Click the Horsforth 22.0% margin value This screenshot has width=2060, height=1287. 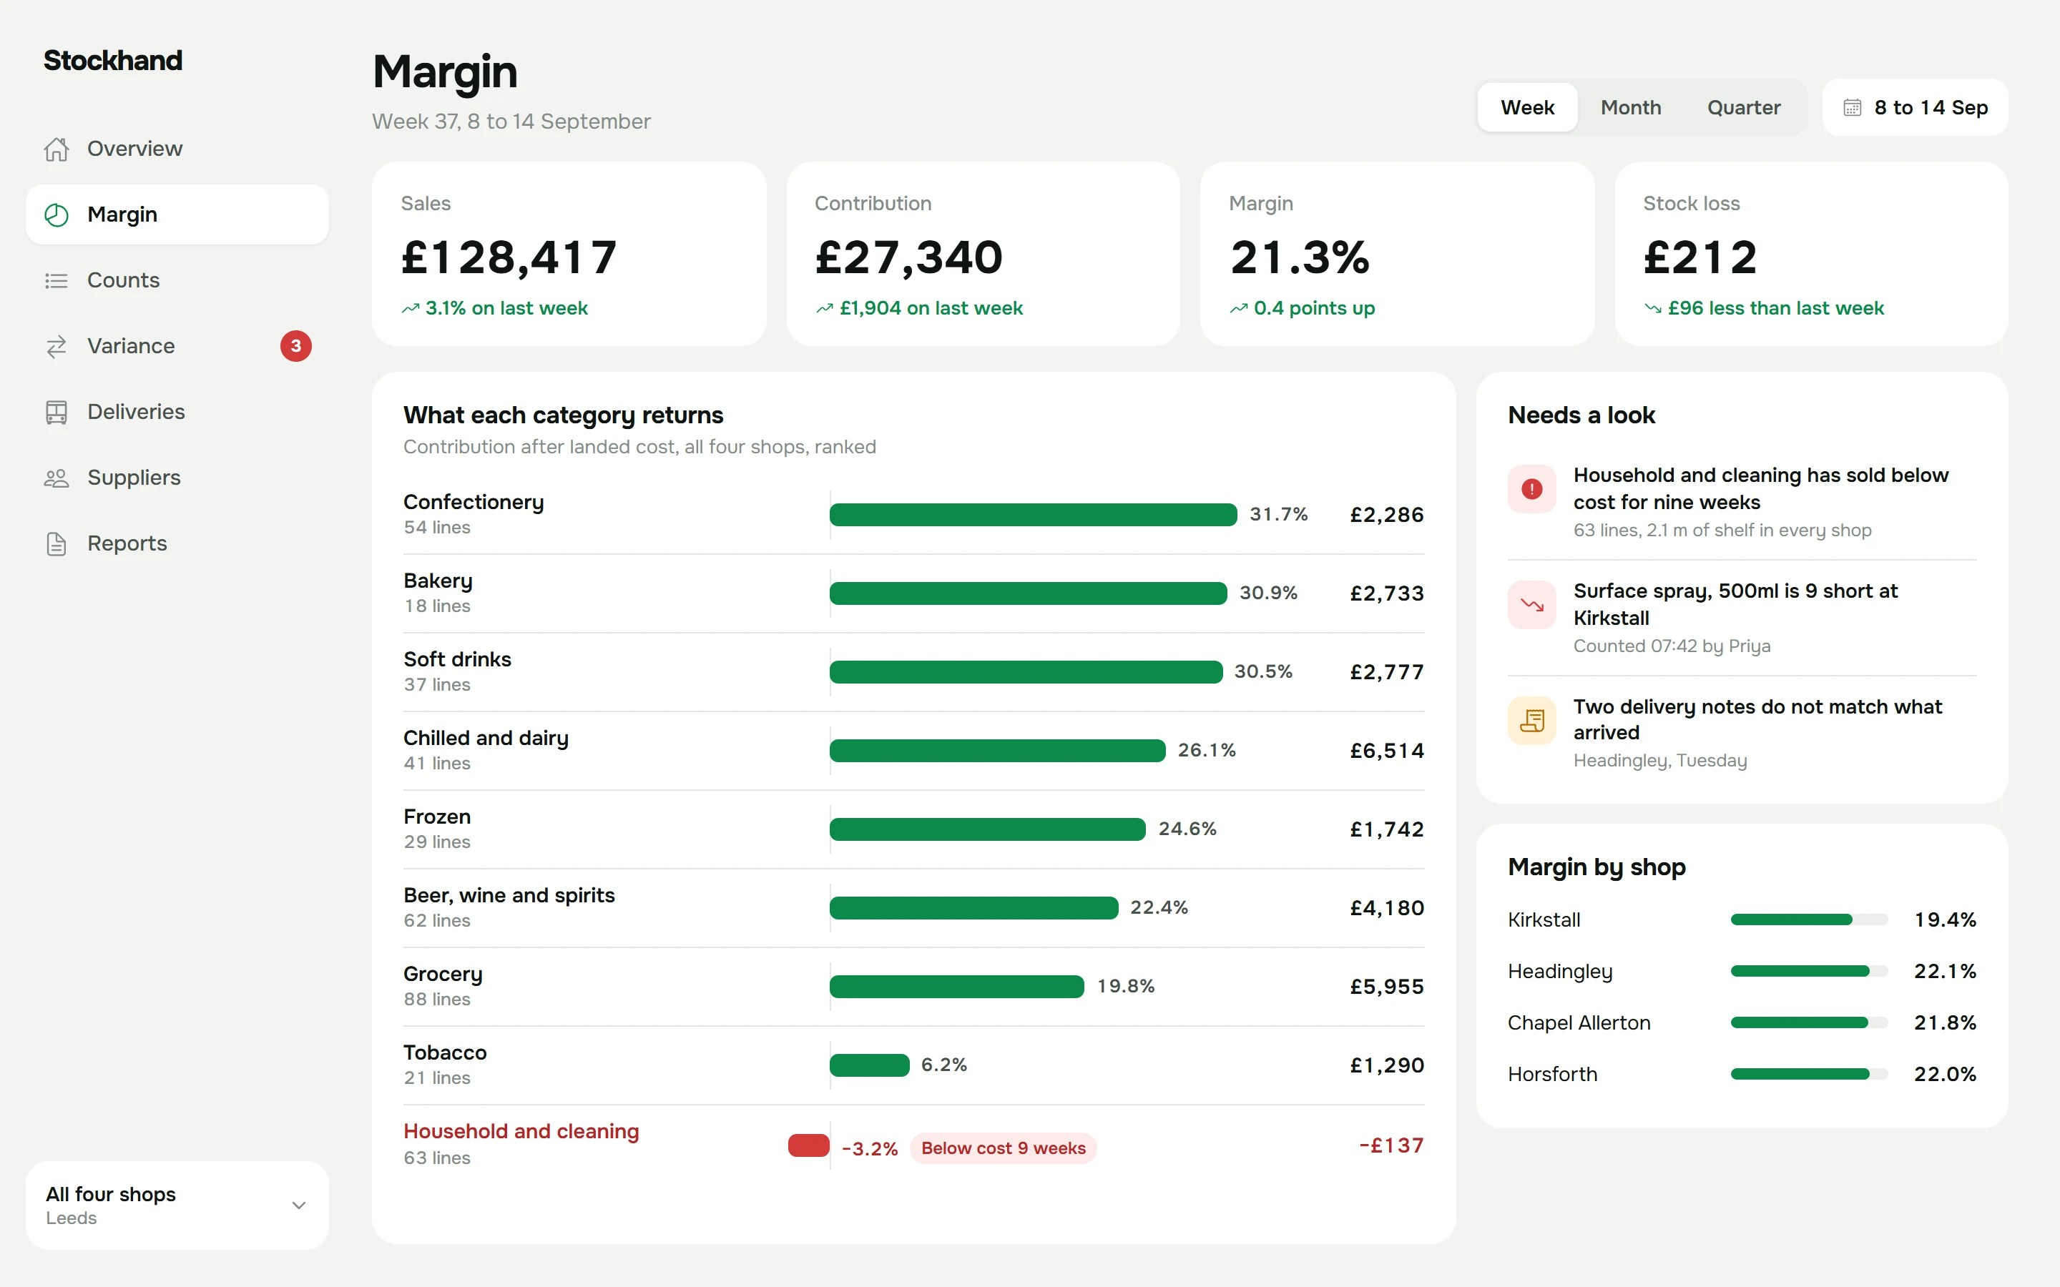click(x=1945, y=1074)
